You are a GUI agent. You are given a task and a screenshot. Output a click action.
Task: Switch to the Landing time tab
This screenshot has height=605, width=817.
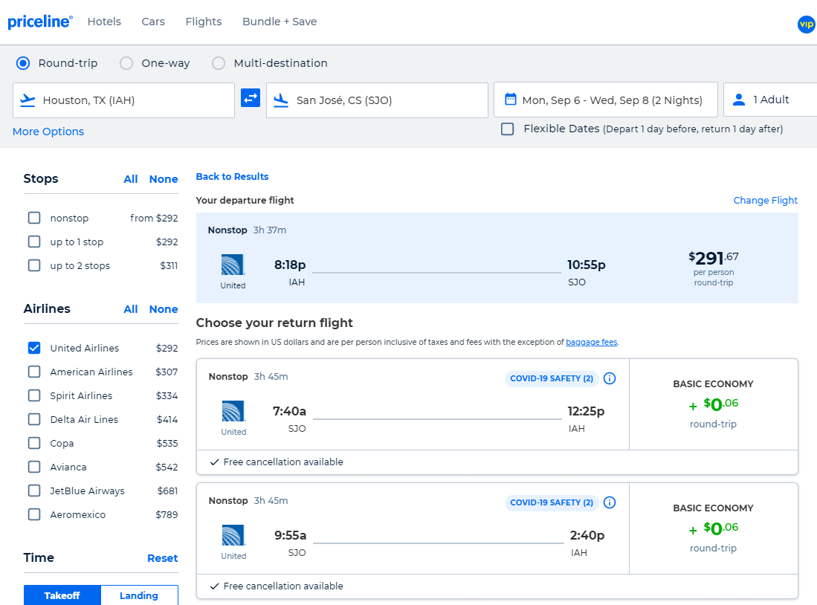(x=139, y=595)
